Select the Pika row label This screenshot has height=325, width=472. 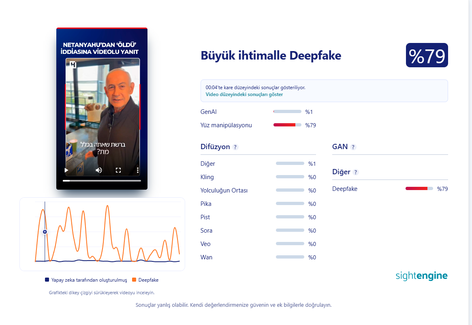pyautogui.click(x=206, y=203)
